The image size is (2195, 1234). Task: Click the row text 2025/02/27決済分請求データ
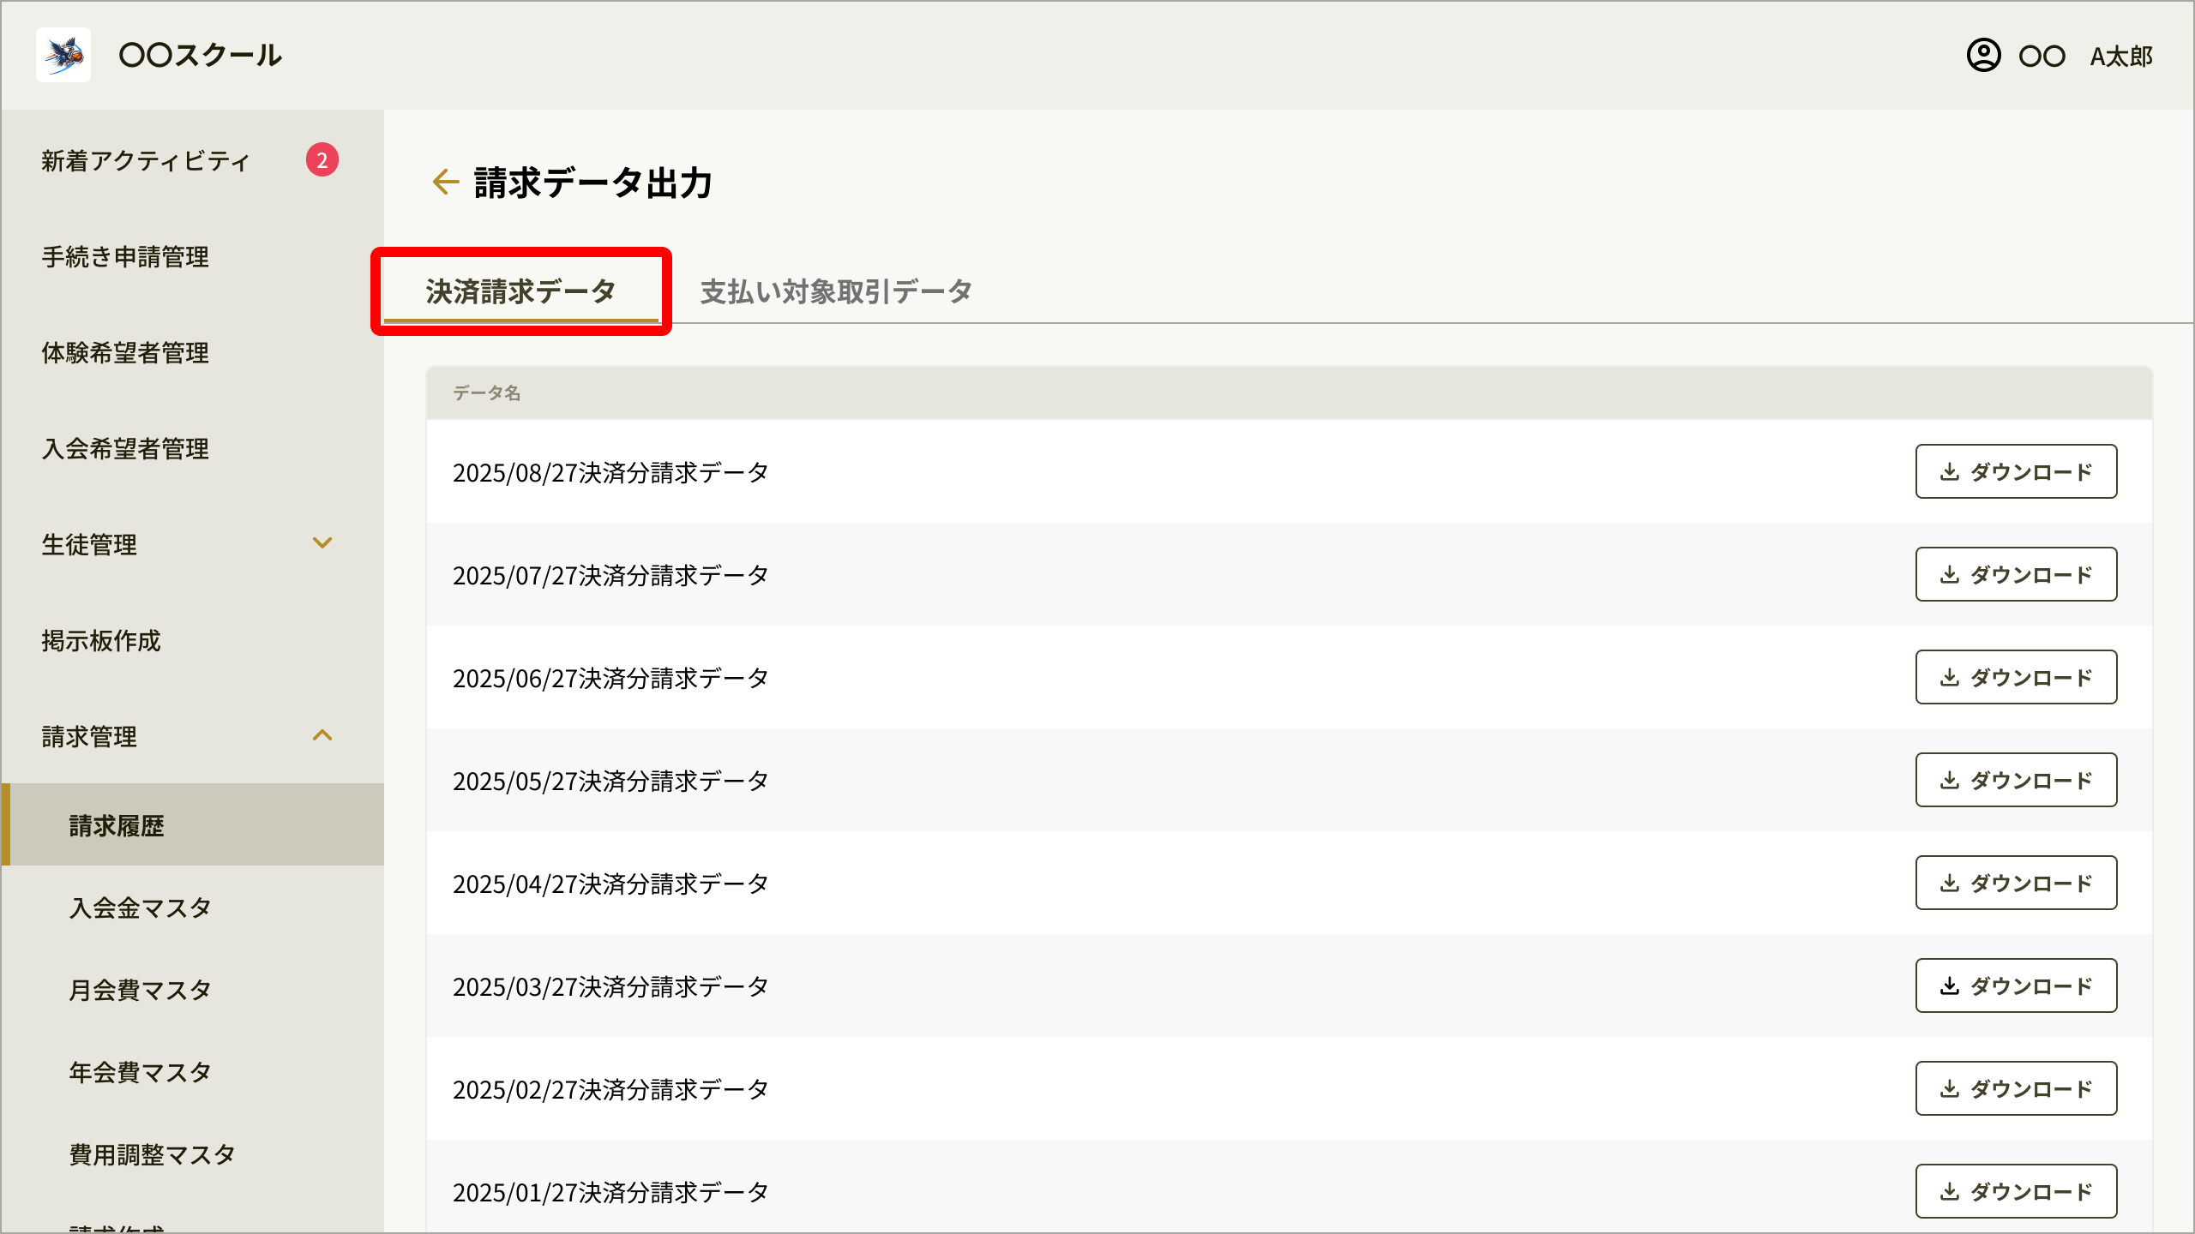click(610, 1089)
